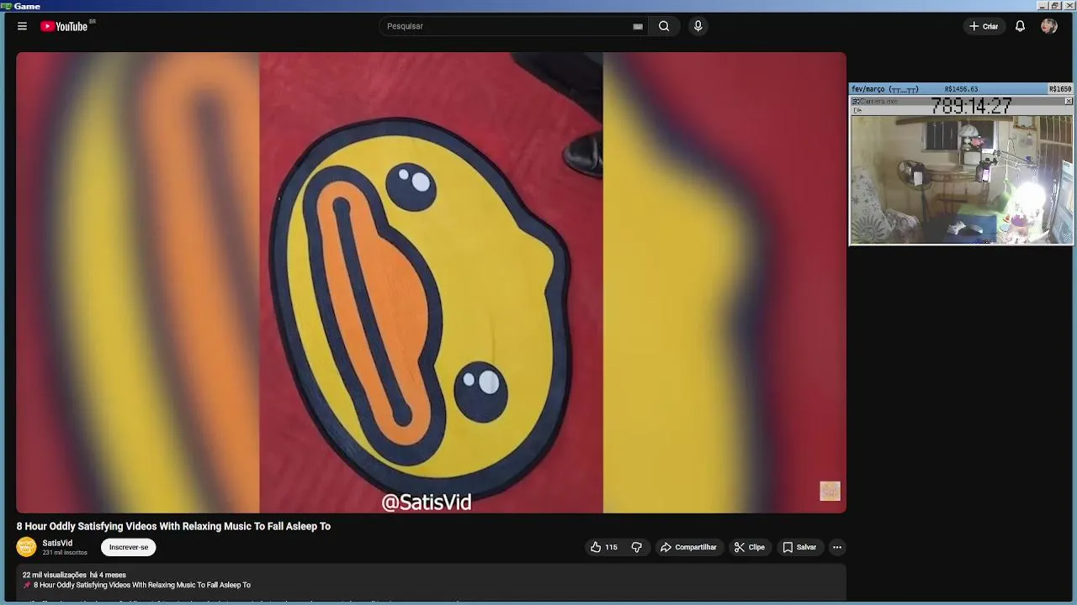Open more actions three-dot menu
Image resolution: width=1077 pixels, height=605 pixels.
point(836,547)
